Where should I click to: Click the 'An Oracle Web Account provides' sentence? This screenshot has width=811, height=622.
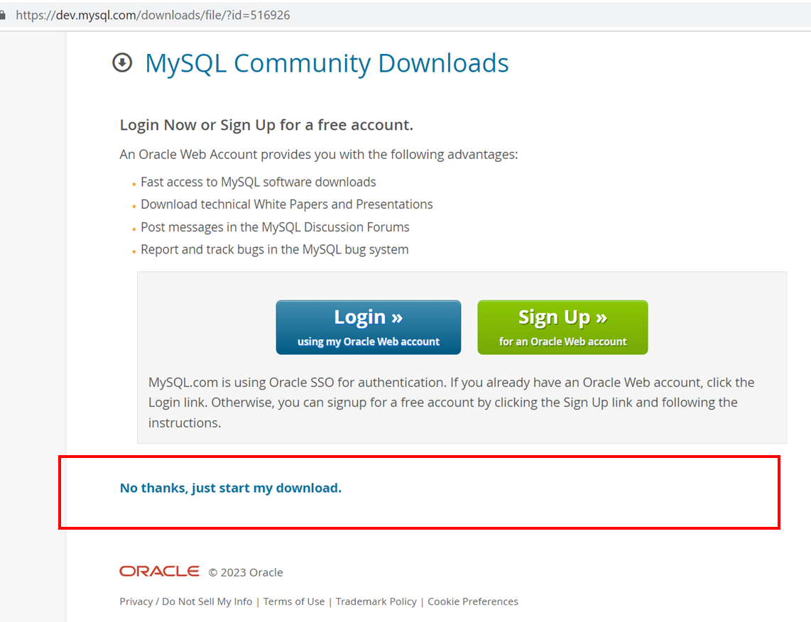[x=319, y=155]
